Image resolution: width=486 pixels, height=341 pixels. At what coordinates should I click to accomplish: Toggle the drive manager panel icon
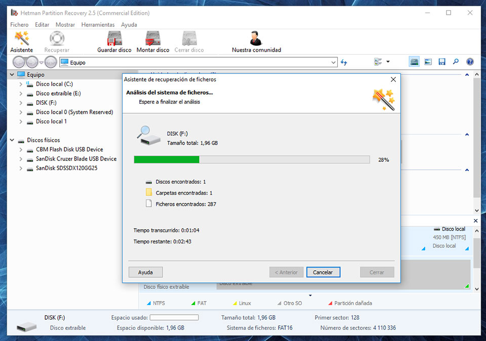415,62
